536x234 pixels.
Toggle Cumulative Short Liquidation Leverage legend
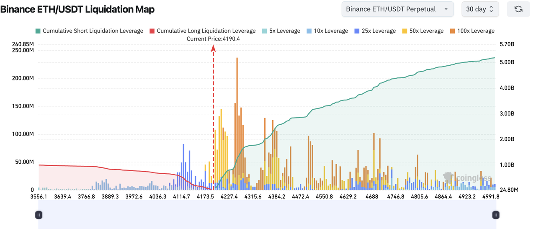[89, 31]
